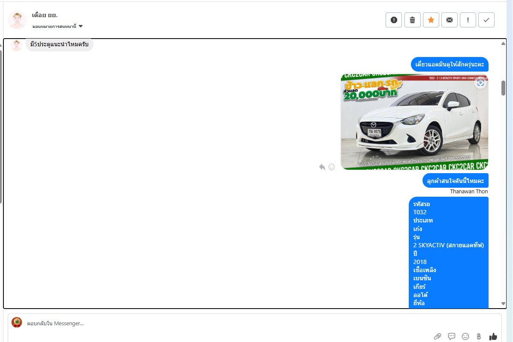Click sender avatar next to incoming message
The image size is (513, 342).
tap(16, 45)
